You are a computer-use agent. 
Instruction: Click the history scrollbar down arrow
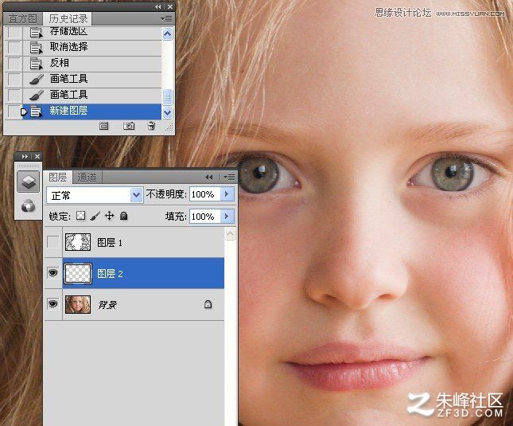[167, 113]
